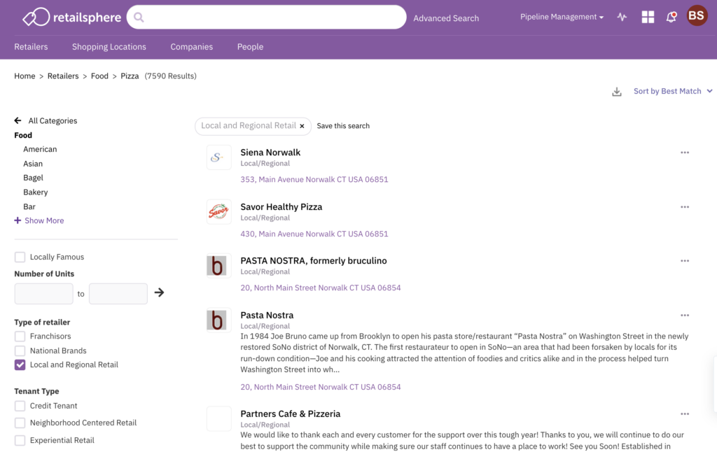The height and width of the screenshot is (452, 717).
Task: Open Advanced Search
Action: pos(446,18)
